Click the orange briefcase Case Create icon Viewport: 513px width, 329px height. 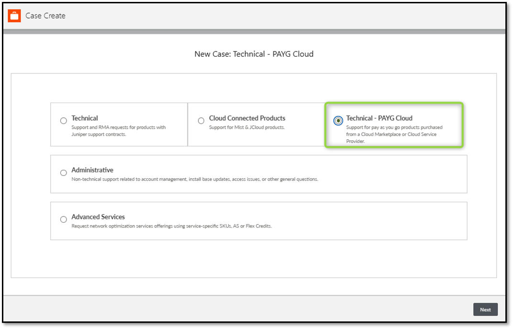pos(14,16)
